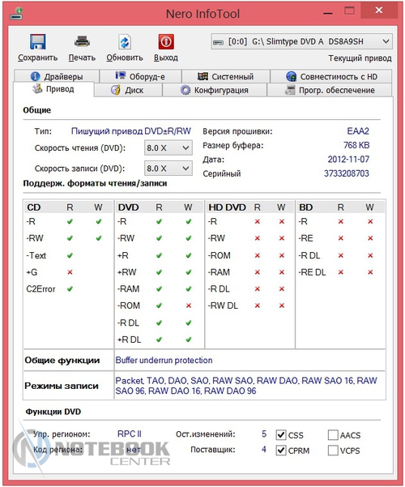Click the Текущий привод label

[360, 58]
